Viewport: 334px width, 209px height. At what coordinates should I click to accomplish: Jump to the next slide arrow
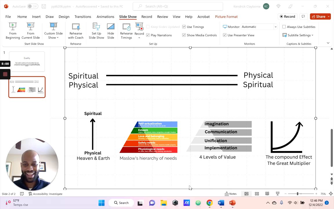click(332, 183)
